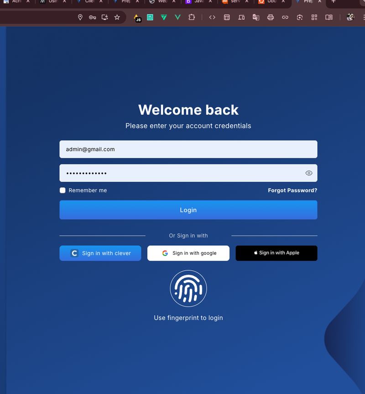Open a new browser tab
This screenshot has height=394, width=365.
(333, 2)
